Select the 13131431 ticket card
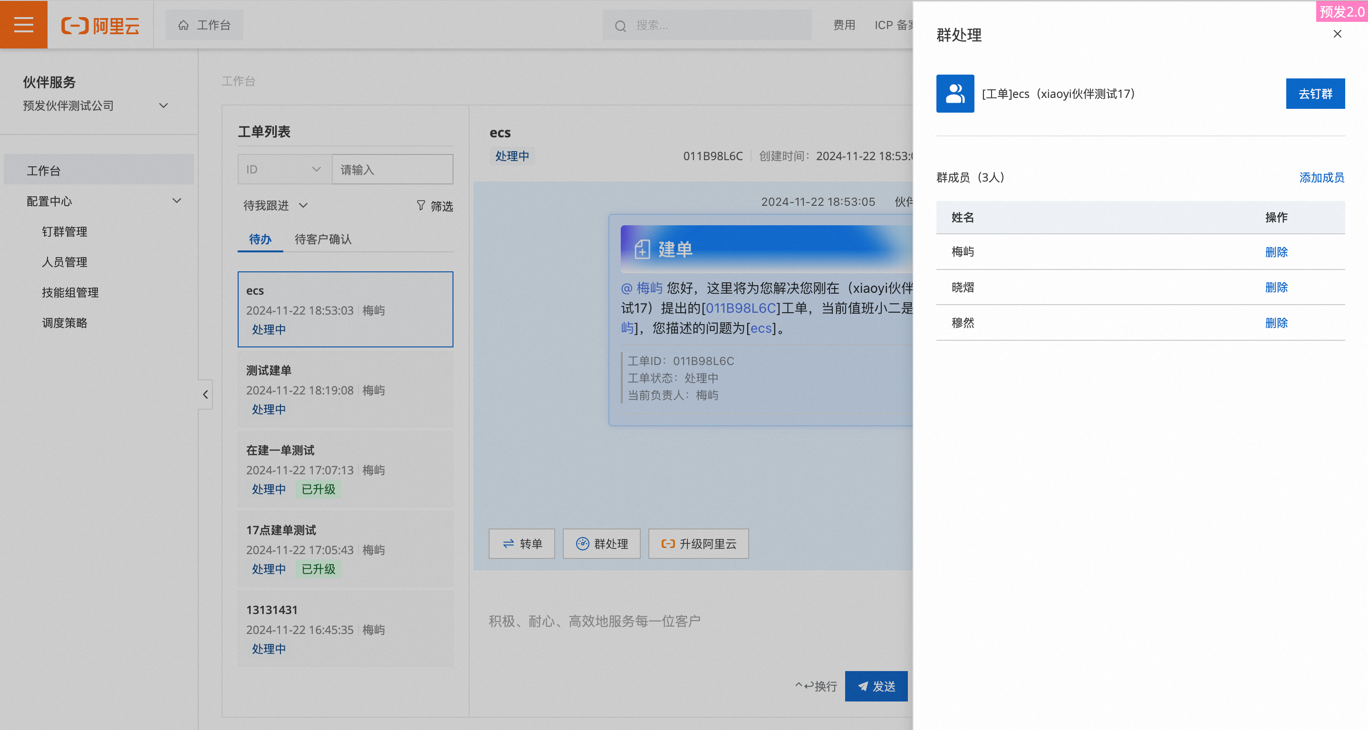The image size is (1368, 730). (x=345, y=629)
